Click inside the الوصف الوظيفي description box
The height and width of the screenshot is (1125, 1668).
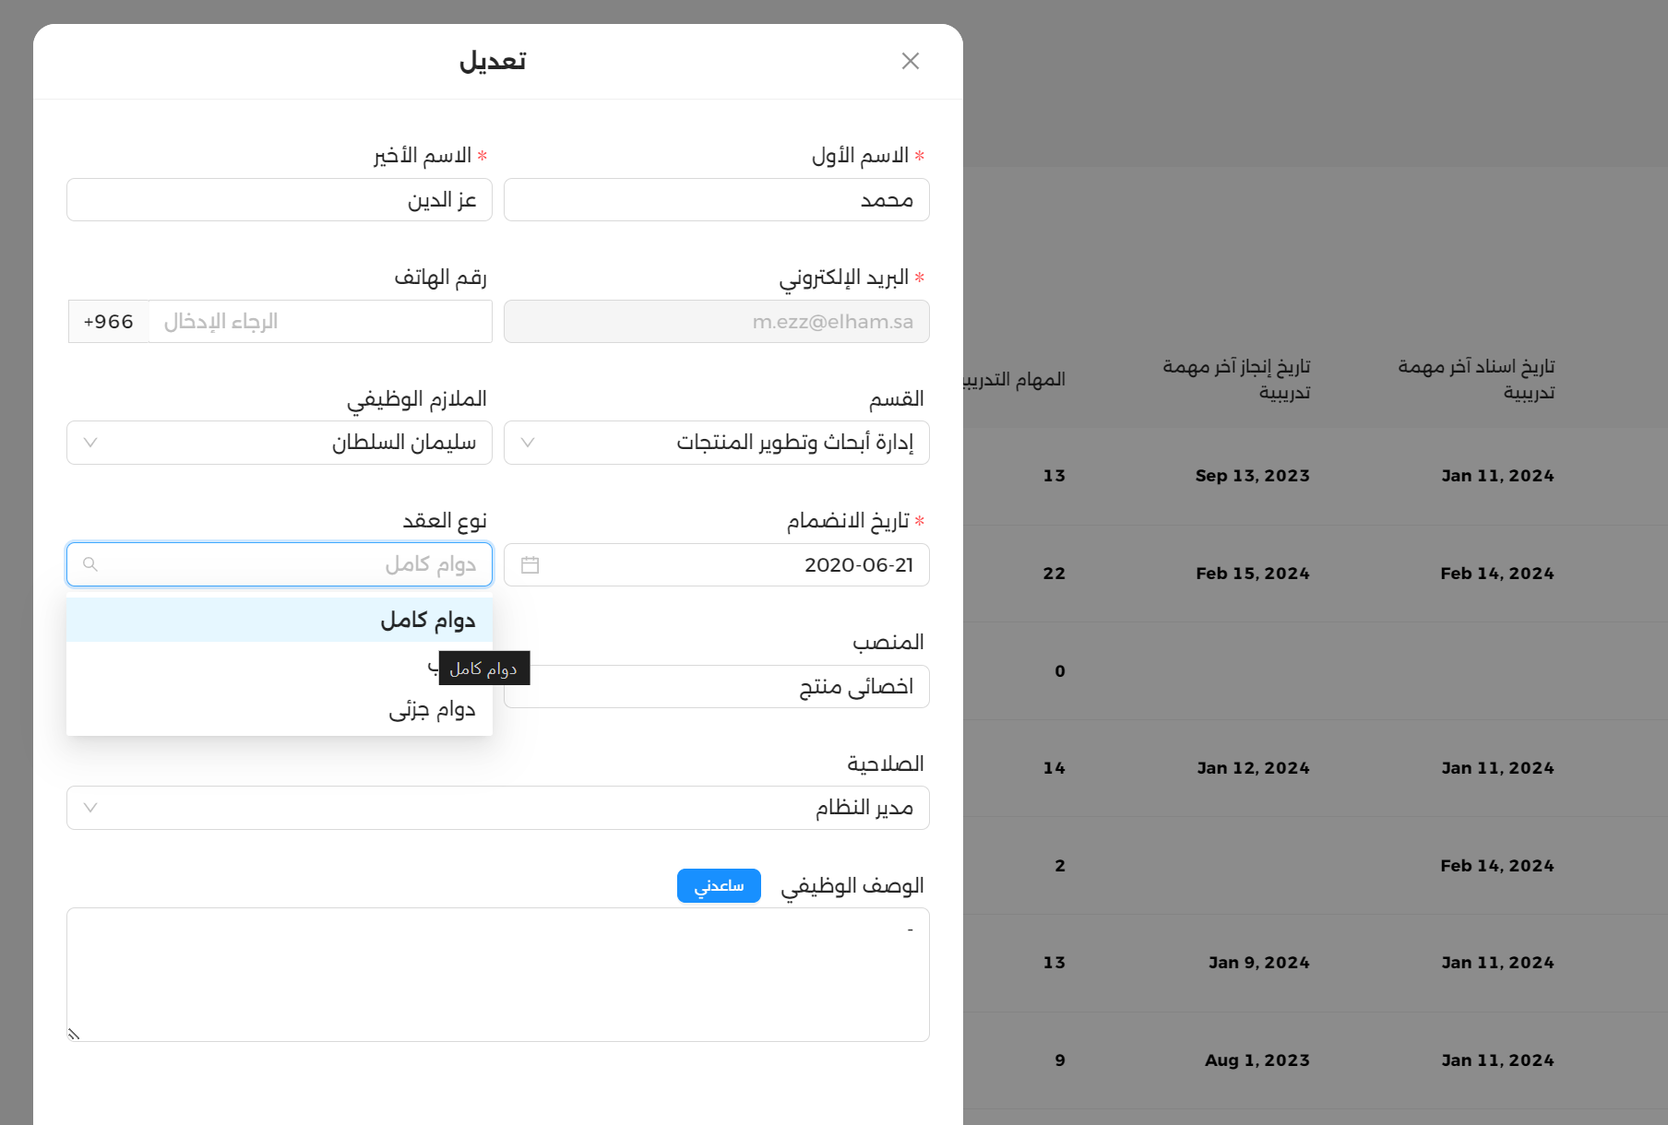(497, 975)
